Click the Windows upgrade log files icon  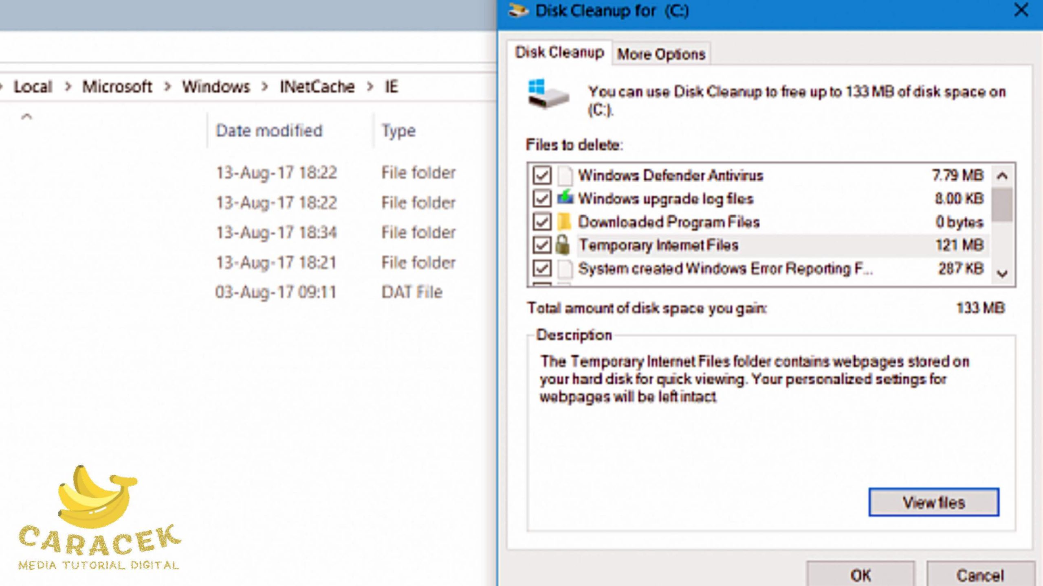(x=565, y=198)
